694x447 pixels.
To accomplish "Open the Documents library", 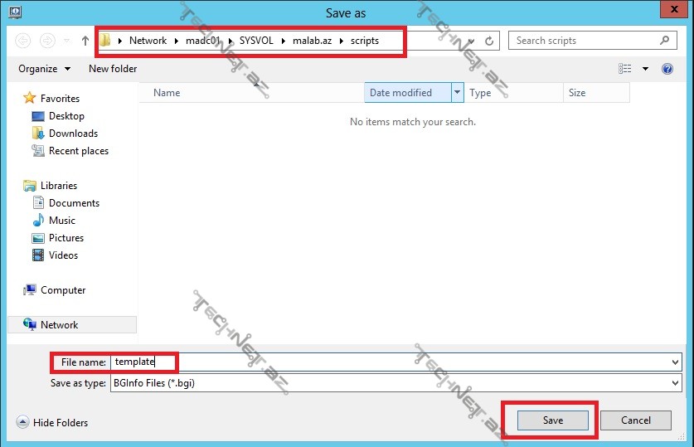I will [74, 203].
